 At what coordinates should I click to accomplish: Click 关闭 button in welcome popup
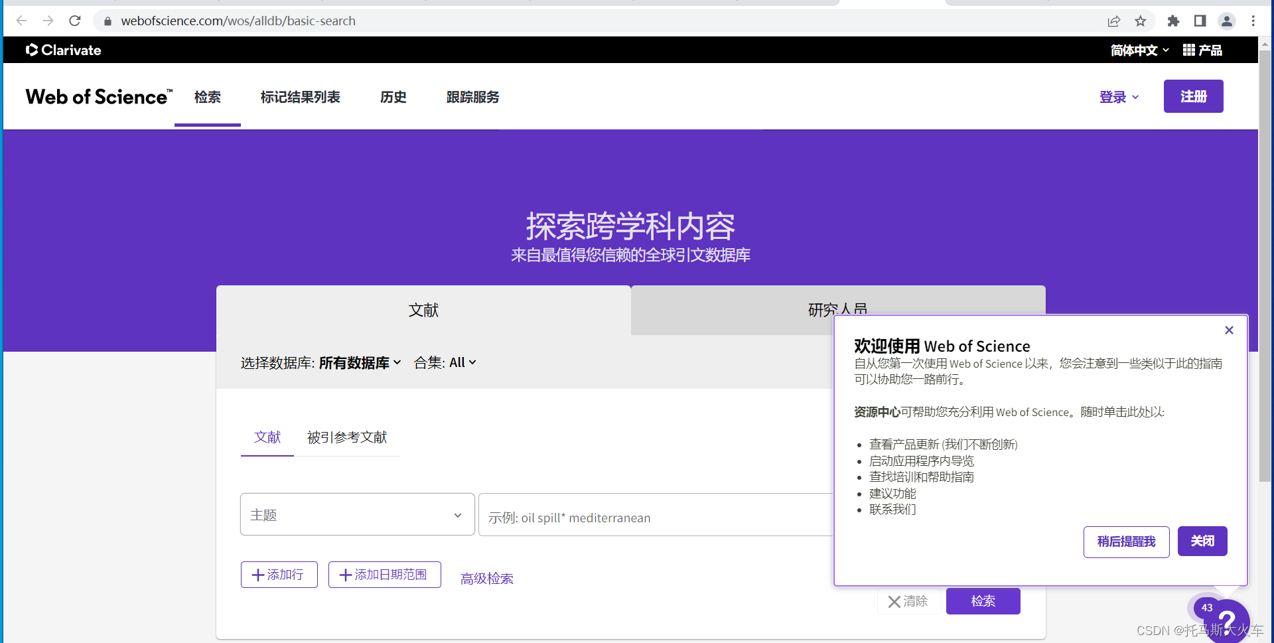(1202, 541)
